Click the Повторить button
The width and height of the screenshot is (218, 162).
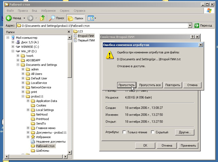tap(173, 85)
